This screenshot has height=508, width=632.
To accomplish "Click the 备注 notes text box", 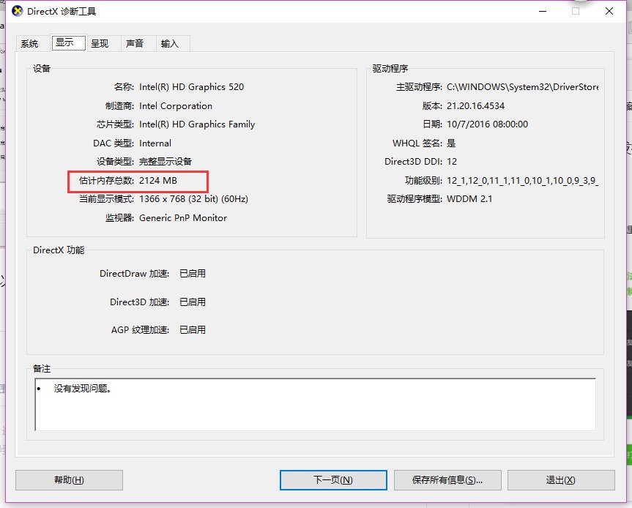I will coord(315,405).
